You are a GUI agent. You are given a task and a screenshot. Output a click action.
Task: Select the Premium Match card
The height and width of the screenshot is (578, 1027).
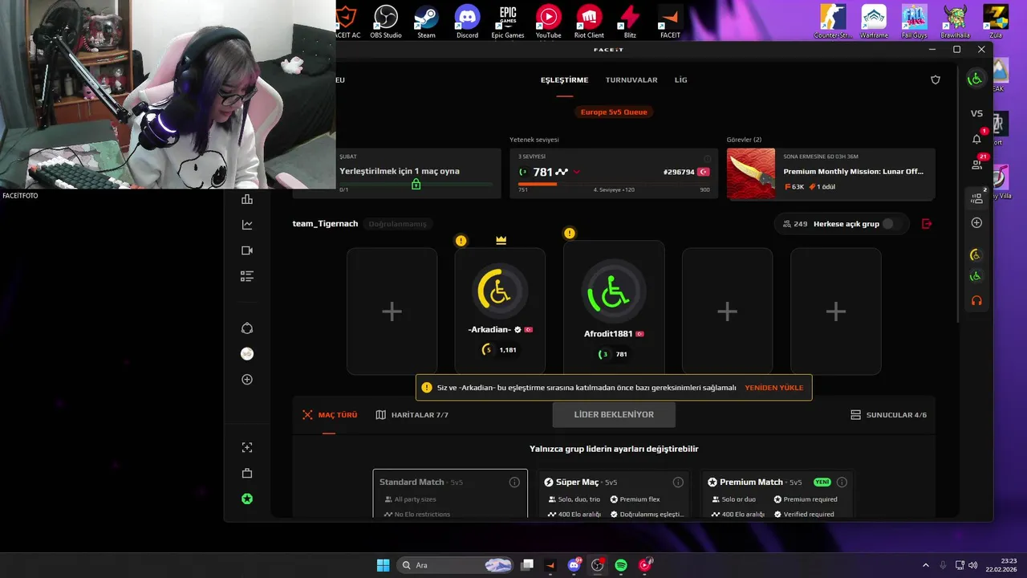tap(777, 494)
